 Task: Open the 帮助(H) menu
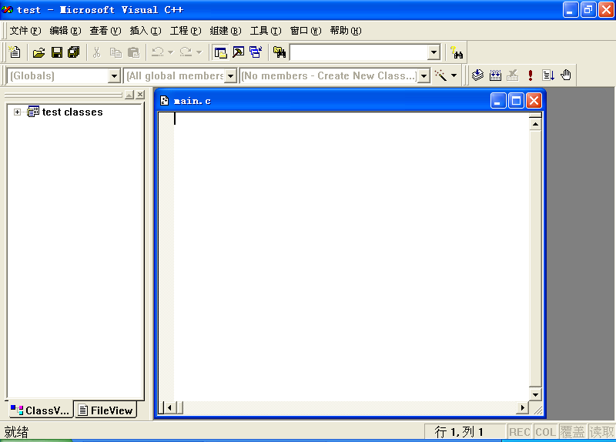click(x=346, y=31)
